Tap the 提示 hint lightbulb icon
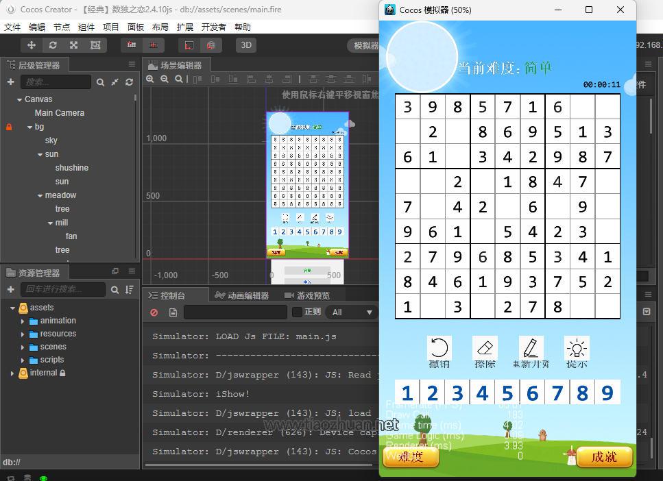The image size is (663, 481). click(577, 346)
